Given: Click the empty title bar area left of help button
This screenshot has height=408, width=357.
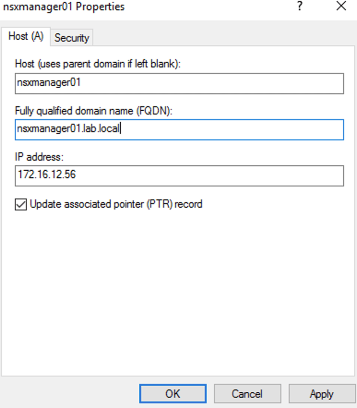Looking at the screenshot, I should (208, 7).
